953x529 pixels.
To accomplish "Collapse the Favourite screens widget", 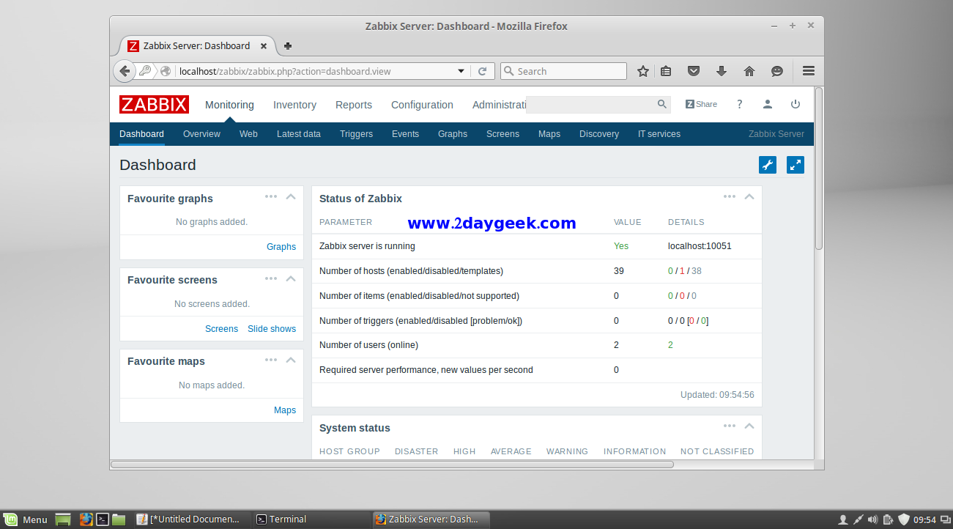I will tap(291, 278).
